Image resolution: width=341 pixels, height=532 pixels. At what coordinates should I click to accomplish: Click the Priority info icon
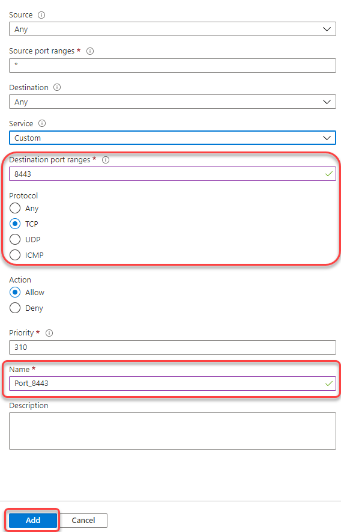(49, 333)
